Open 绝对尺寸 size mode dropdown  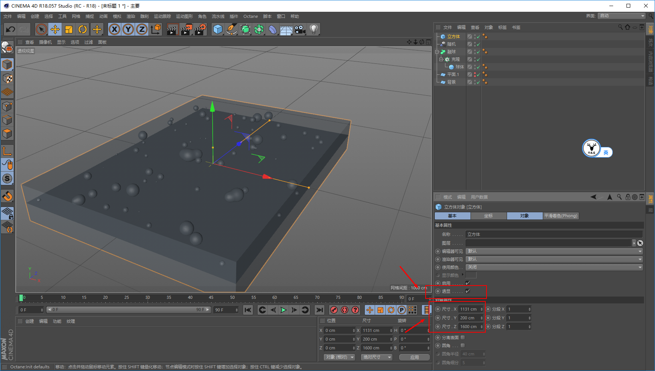pos(377,357)
